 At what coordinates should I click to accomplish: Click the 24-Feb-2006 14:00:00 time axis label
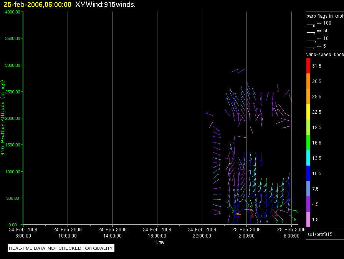tap(112, 232)
